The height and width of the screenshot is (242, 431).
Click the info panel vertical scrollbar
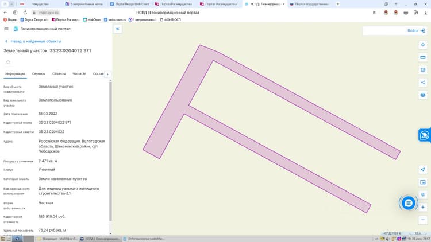point(110,150)
